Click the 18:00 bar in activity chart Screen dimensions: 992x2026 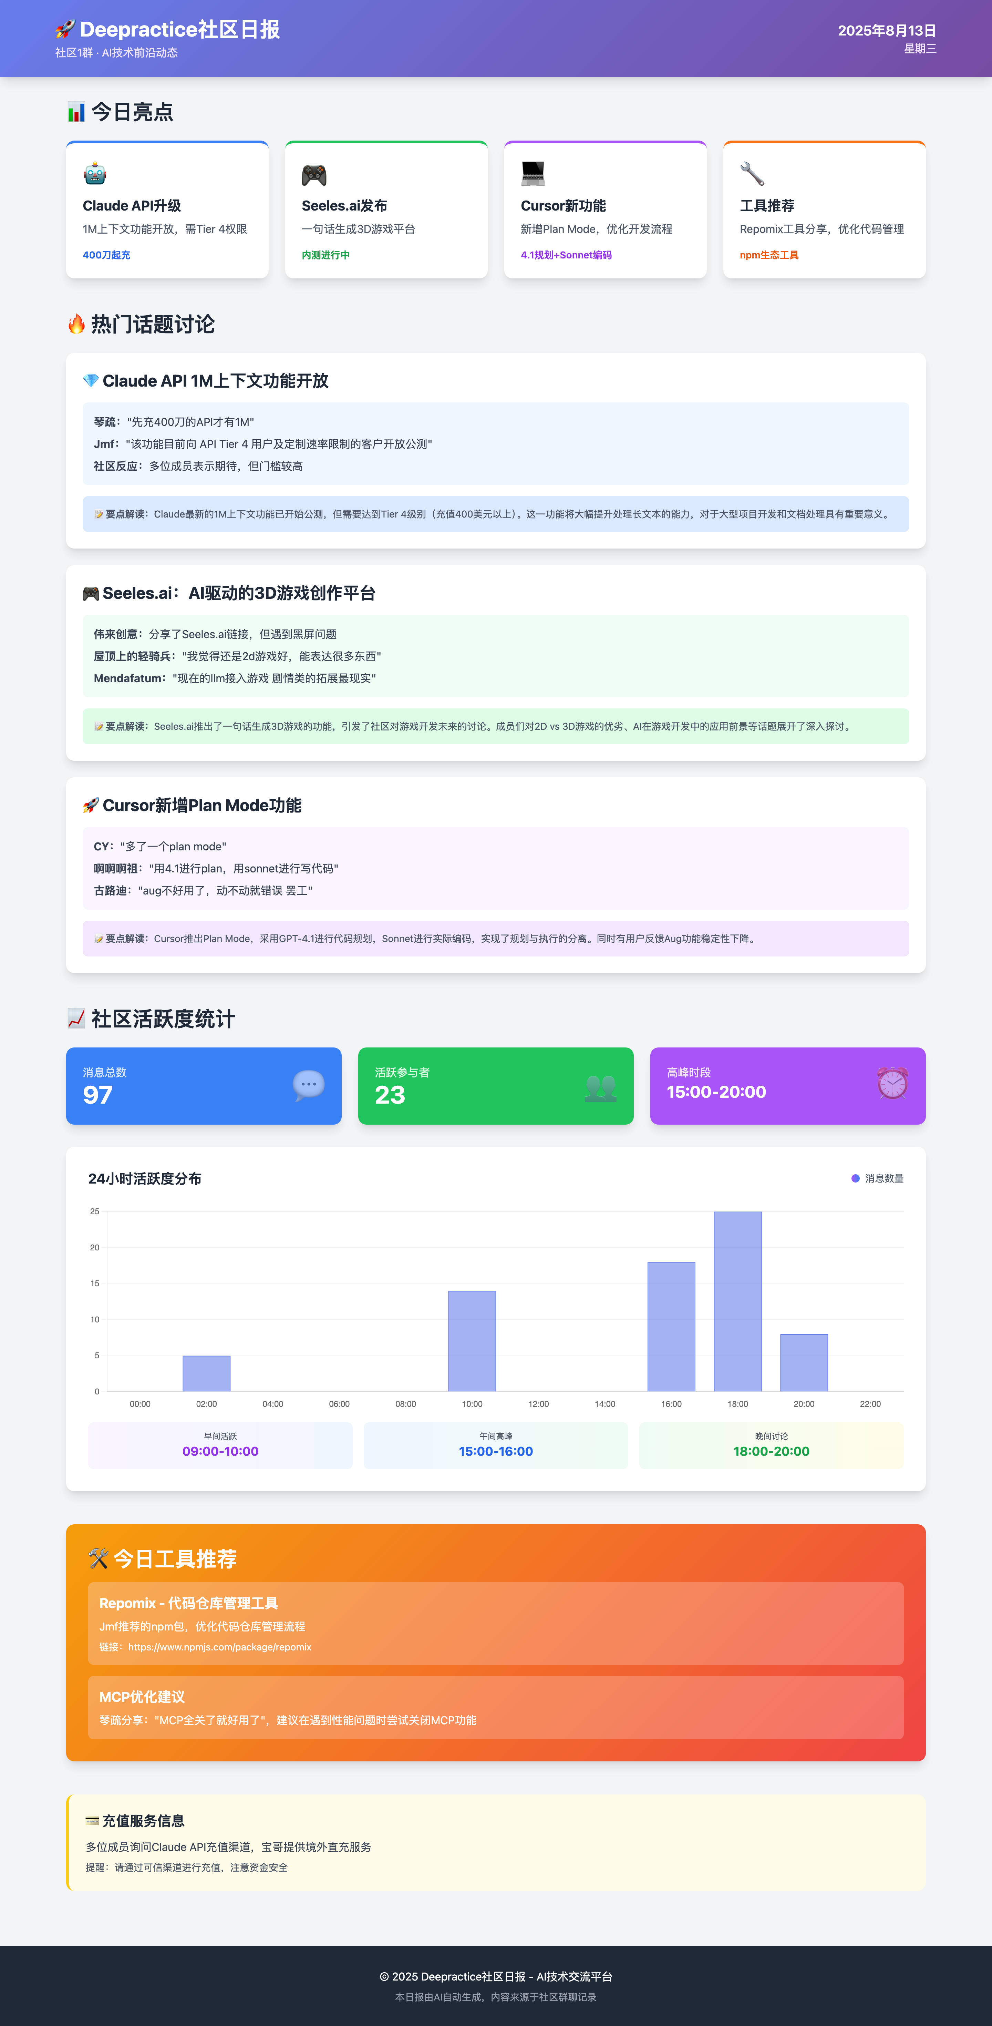[x=737, y=1302]
